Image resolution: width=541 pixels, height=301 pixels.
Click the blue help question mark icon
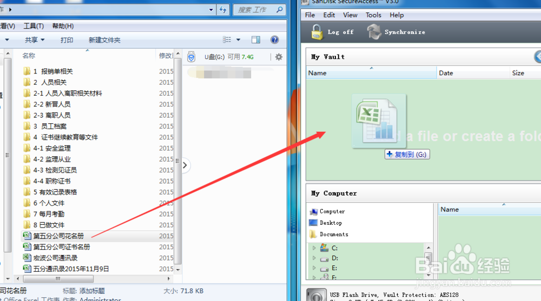click(275, 39)
